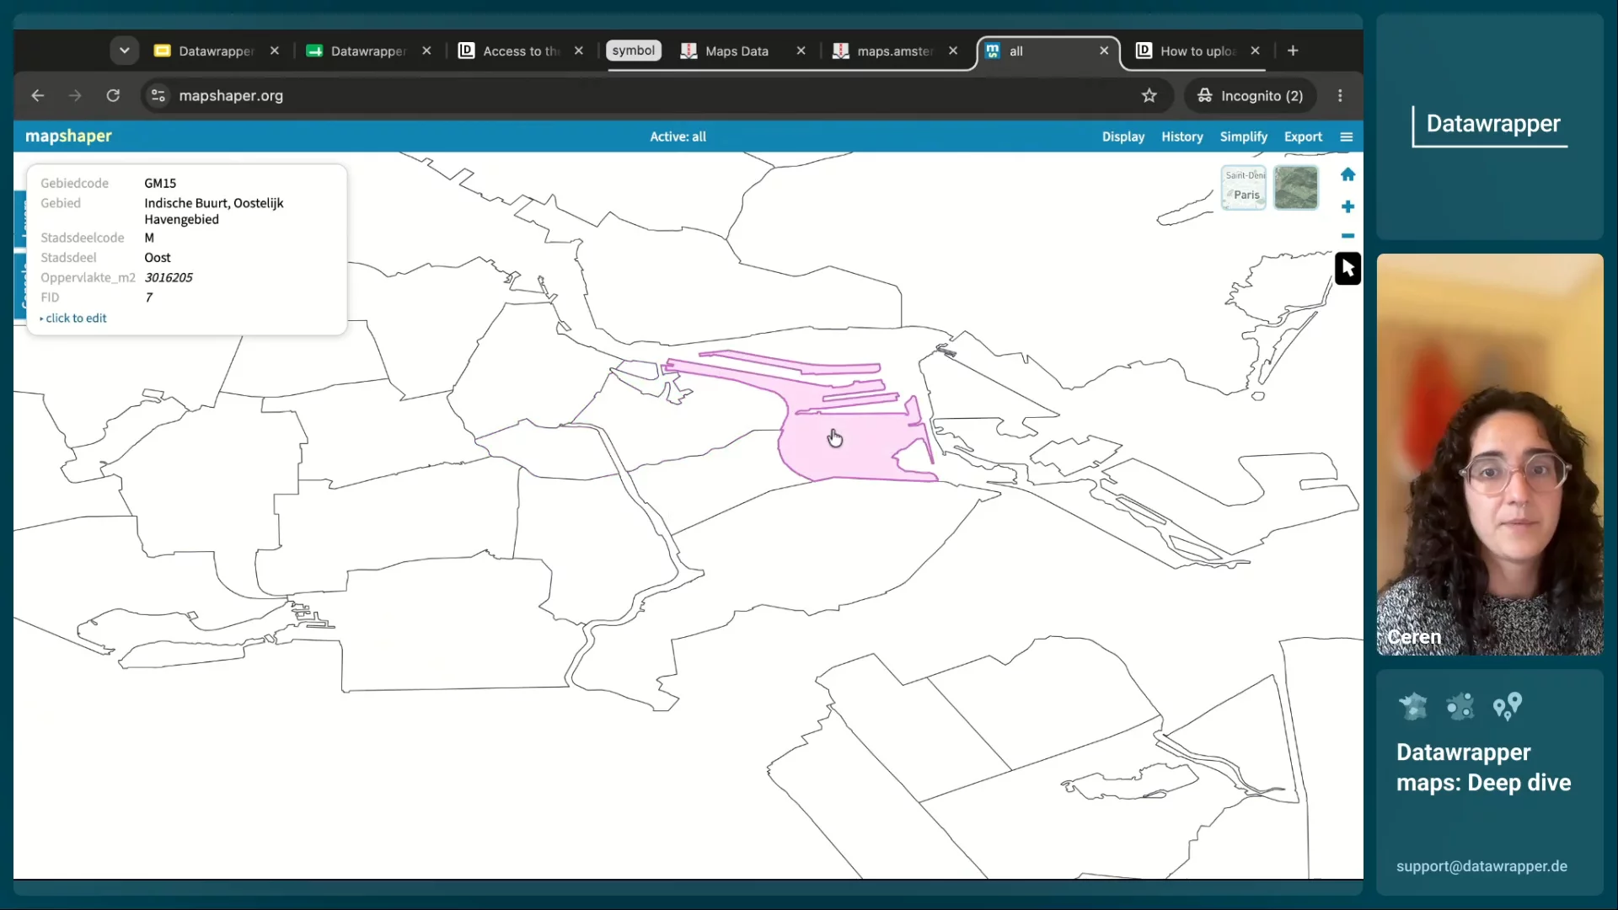Bookmark the page with the star icon

coord(1149,96)
